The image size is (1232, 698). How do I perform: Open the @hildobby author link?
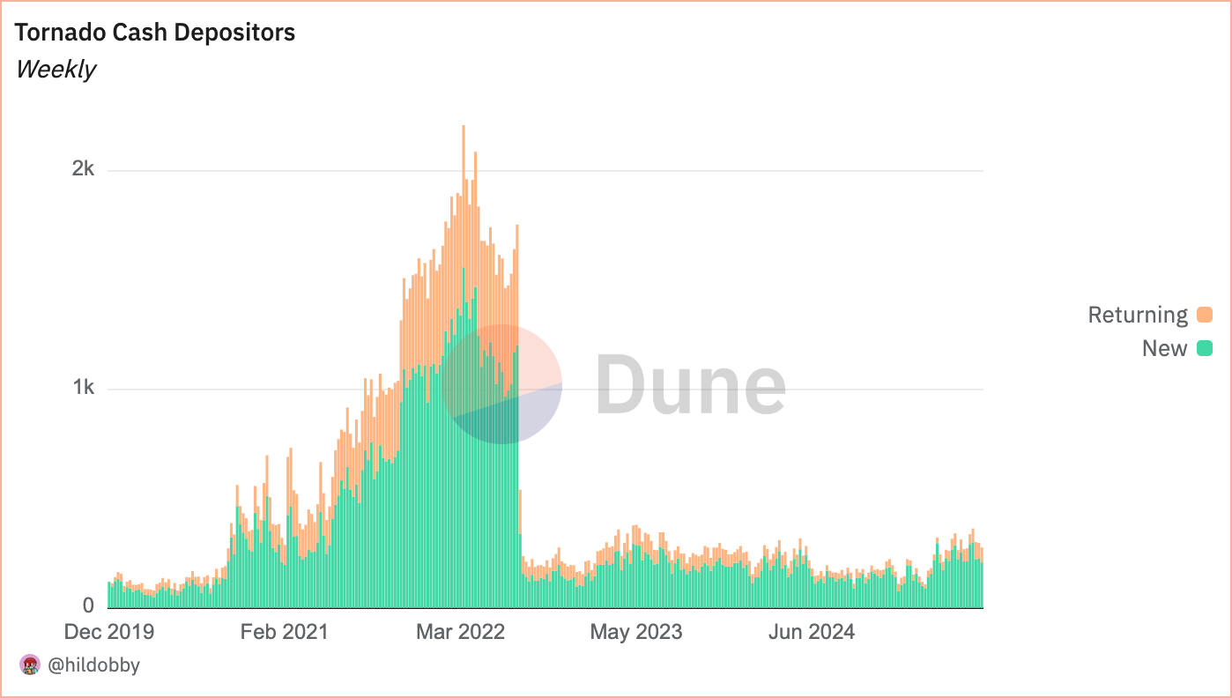click(x=93, y=665)
